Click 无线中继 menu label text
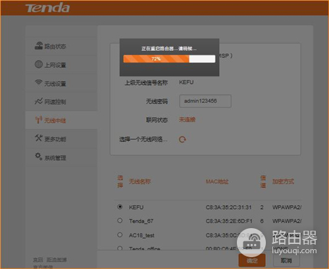 tap(55, 121)
